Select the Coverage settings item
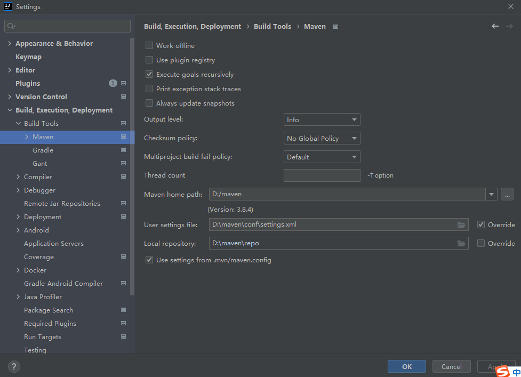 point(39,257)
